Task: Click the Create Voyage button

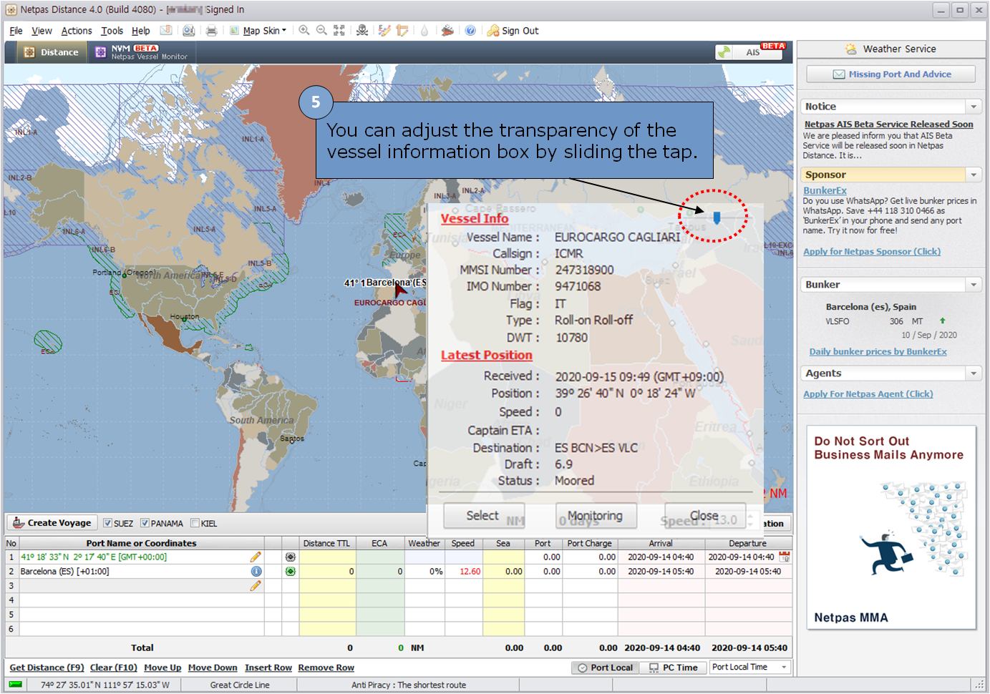Action: click(52, 523)
